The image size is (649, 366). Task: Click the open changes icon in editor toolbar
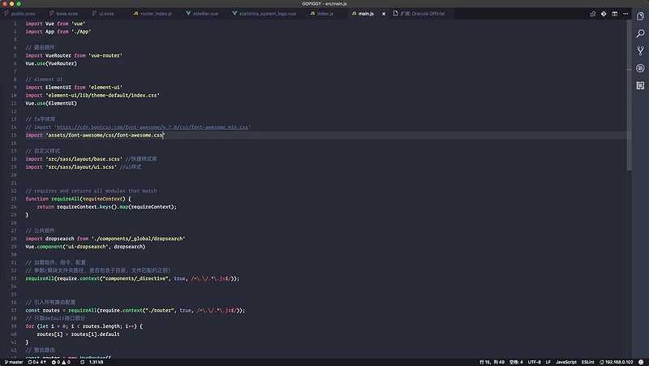(593, 14)
